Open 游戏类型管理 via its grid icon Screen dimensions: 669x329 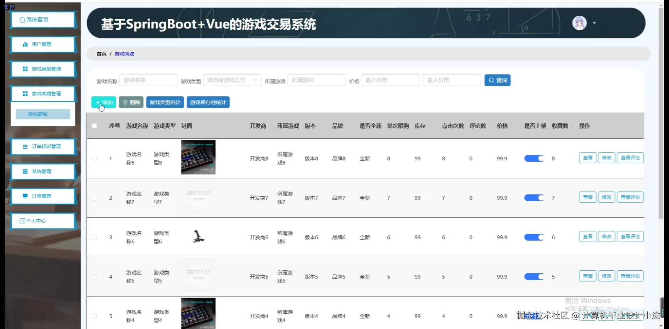point(25,69)
